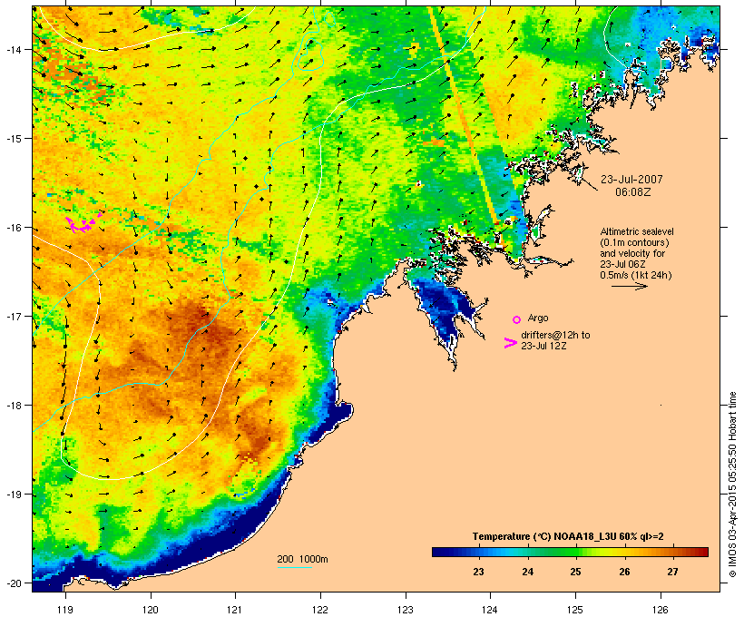This screenshot has height=617, width=744.
Task: Click the 'and velocity for' caption line
Action: point(632,253)
